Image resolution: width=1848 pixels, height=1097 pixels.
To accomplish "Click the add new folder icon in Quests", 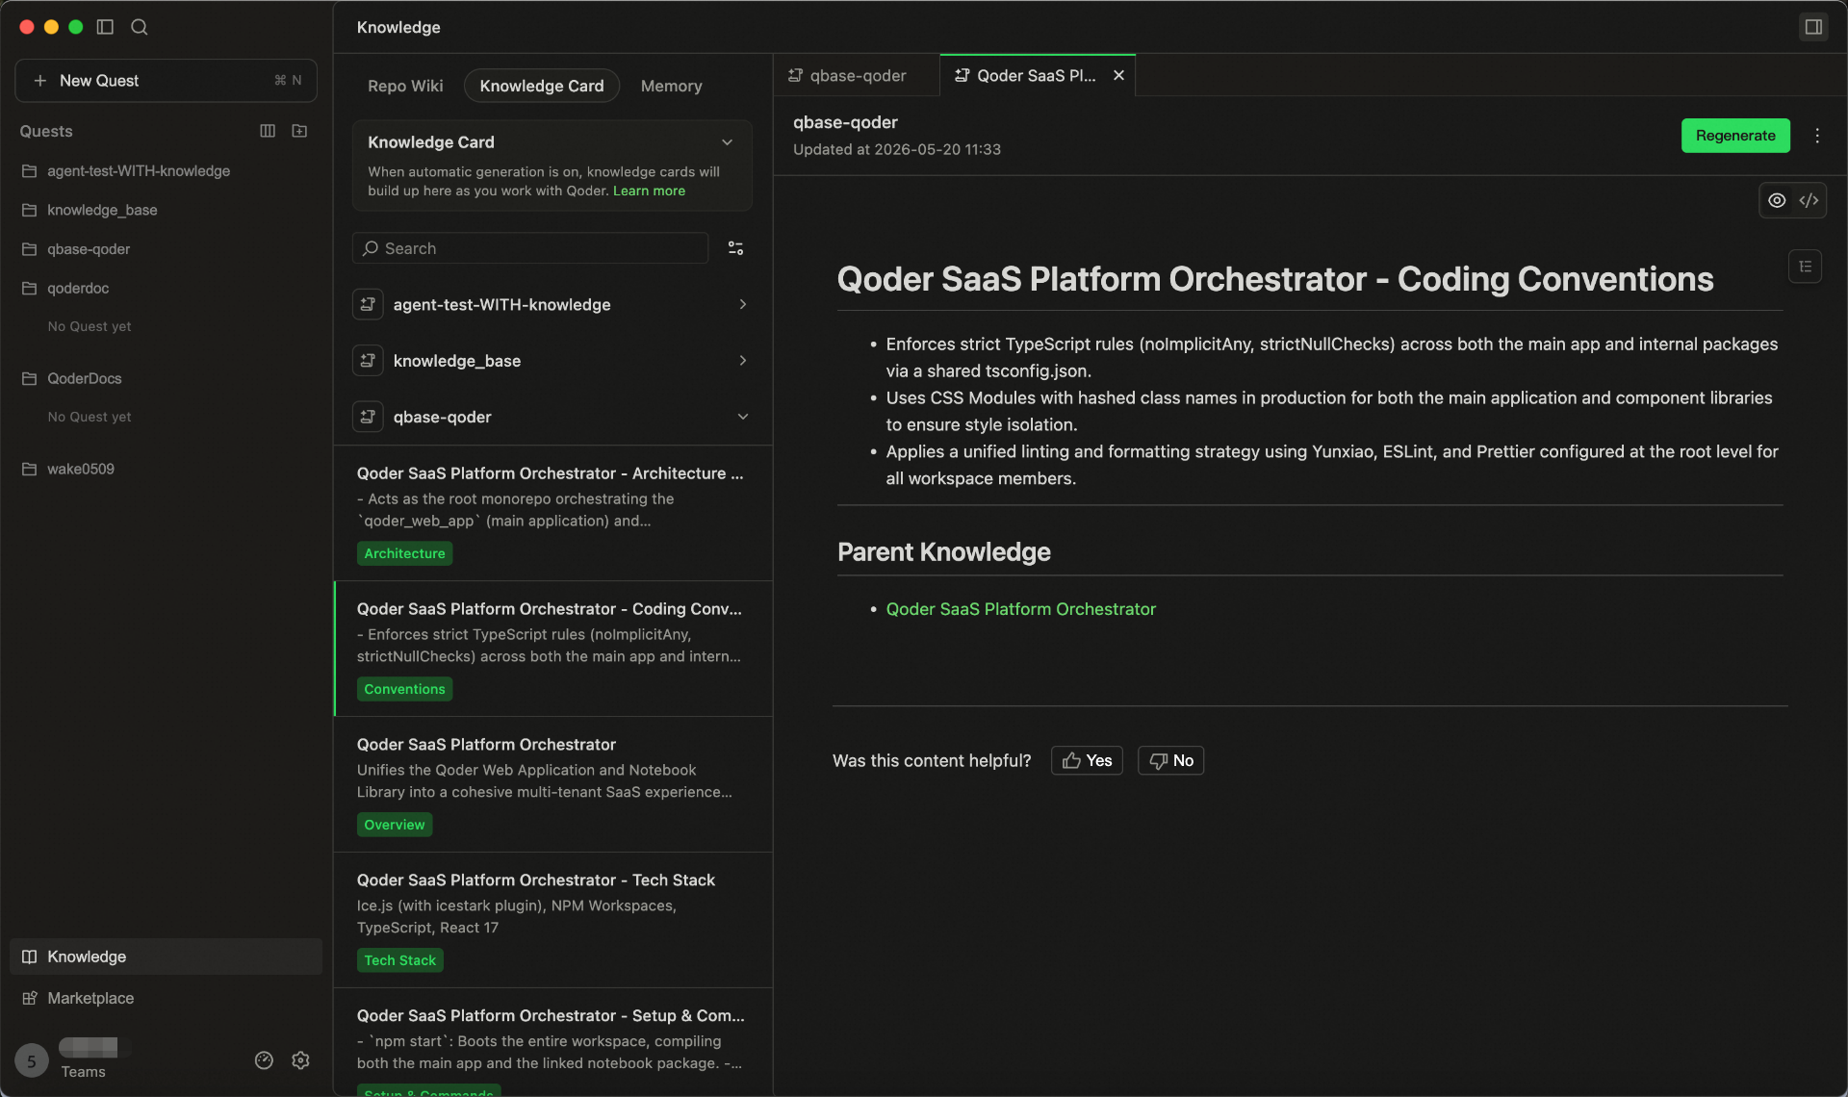I will pos(299,131).
